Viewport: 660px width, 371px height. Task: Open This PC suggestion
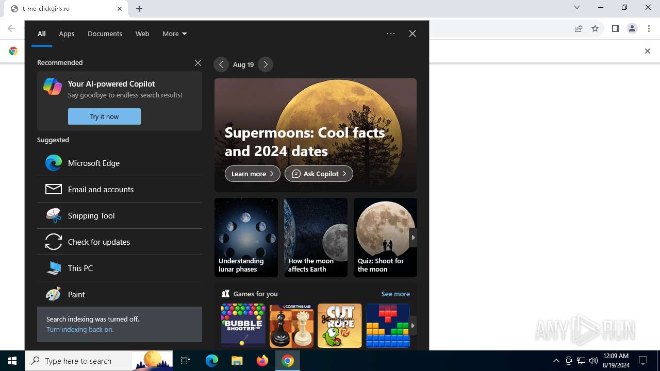tap(120, 268)
